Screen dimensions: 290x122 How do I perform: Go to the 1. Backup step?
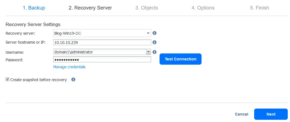(34, 8)
